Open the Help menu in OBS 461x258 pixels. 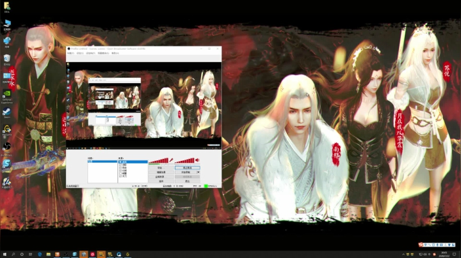tap(115, 54)
